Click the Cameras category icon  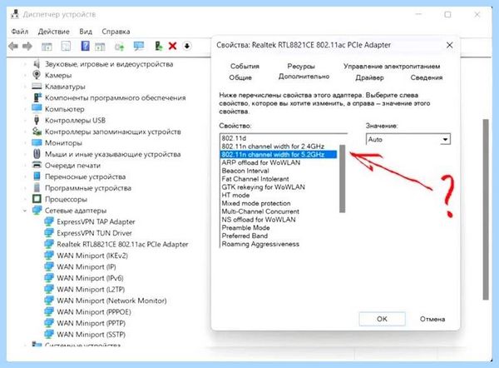point(37,75)
